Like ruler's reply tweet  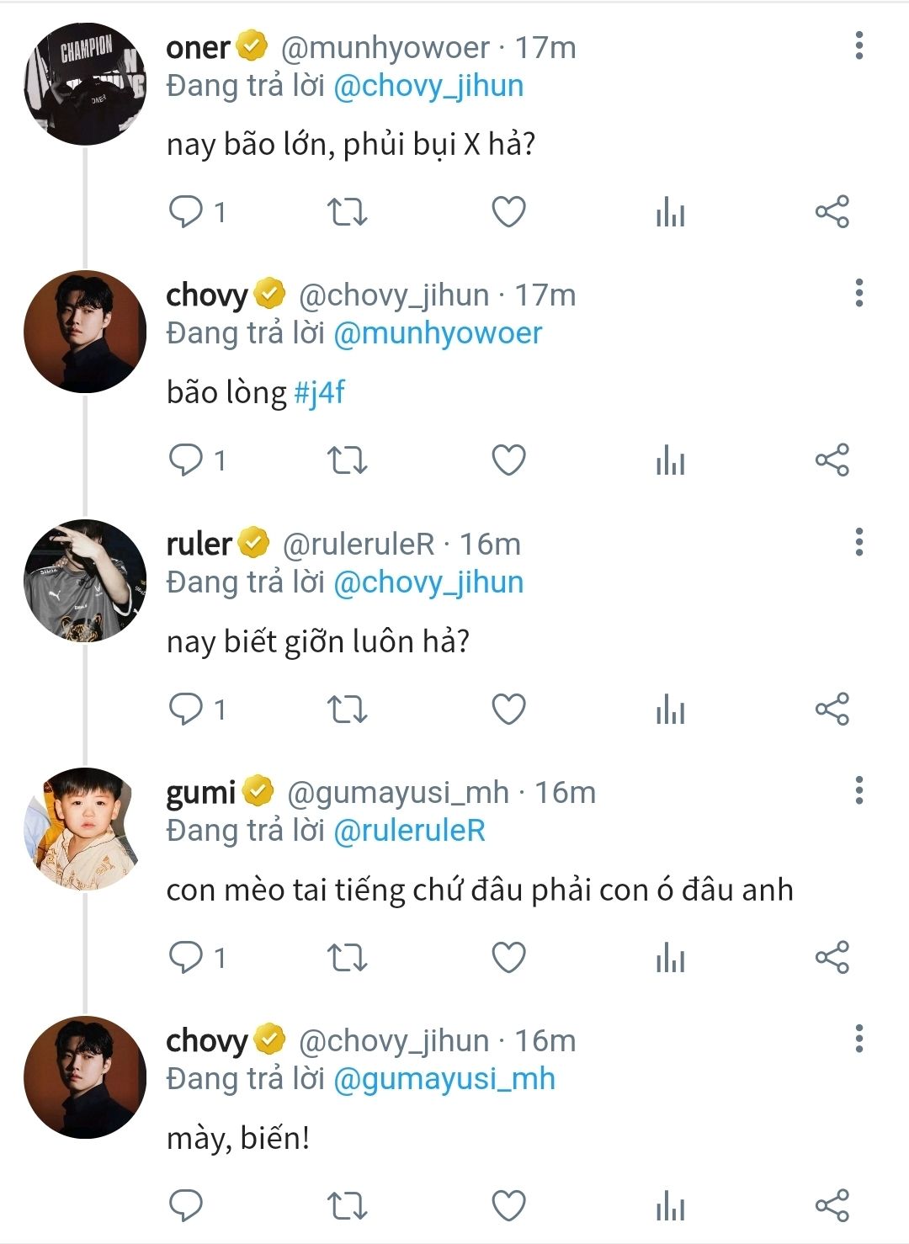coord(508,710)
